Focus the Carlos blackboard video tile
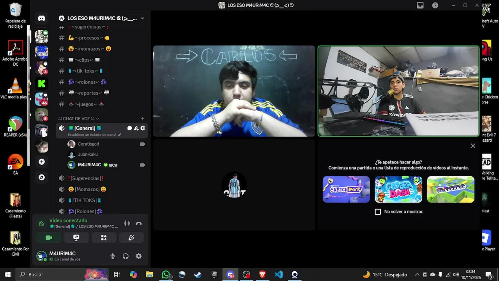Screen dimensions: 499x281 pos(234,91)
